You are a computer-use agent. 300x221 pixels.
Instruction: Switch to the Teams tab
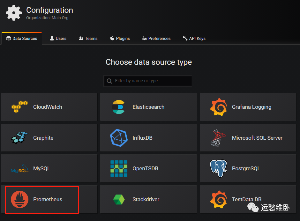point(88,38)
